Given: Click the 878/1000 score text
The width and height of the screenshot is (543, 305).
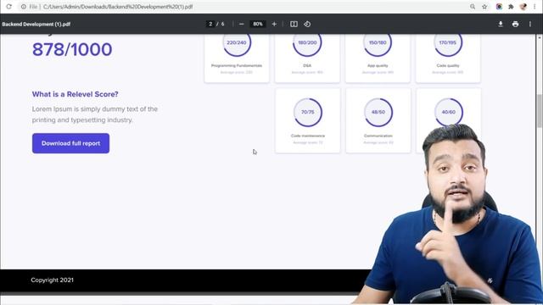Looking at the screenshot, I should (72, 49).
